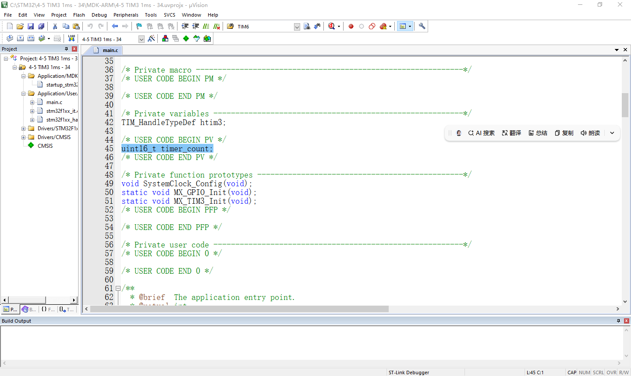Toggle auto-hide pin on Project panel

(x=67, y=49)
